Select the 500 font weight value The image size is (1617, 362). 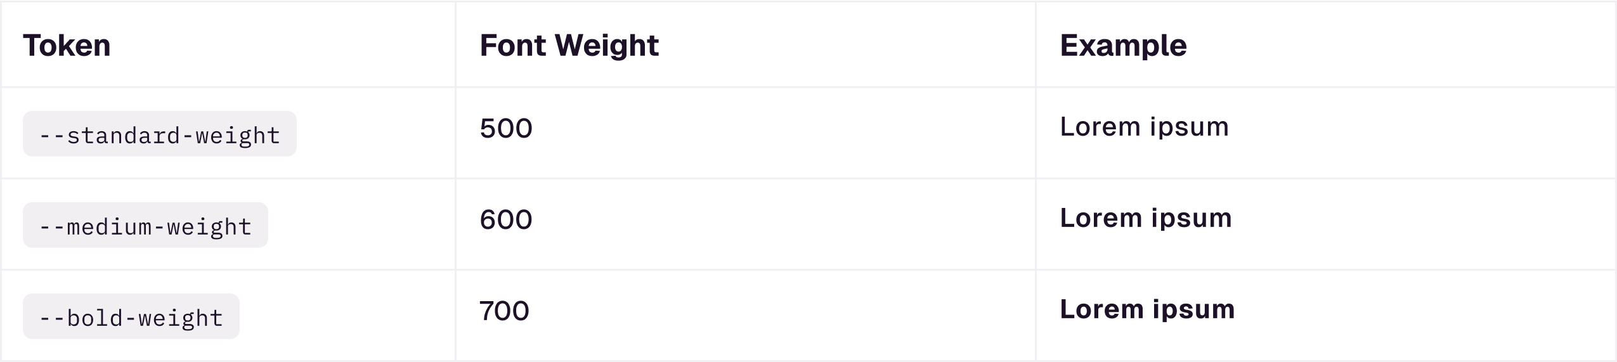coord(506,128)
